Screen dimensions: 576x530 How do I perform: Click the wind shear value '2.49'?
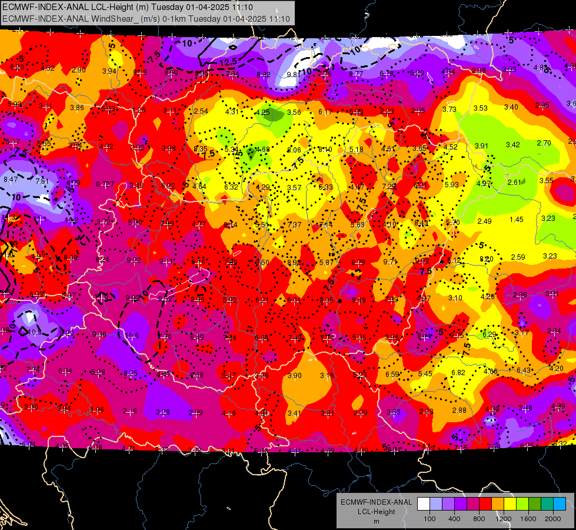click(485, 221)
